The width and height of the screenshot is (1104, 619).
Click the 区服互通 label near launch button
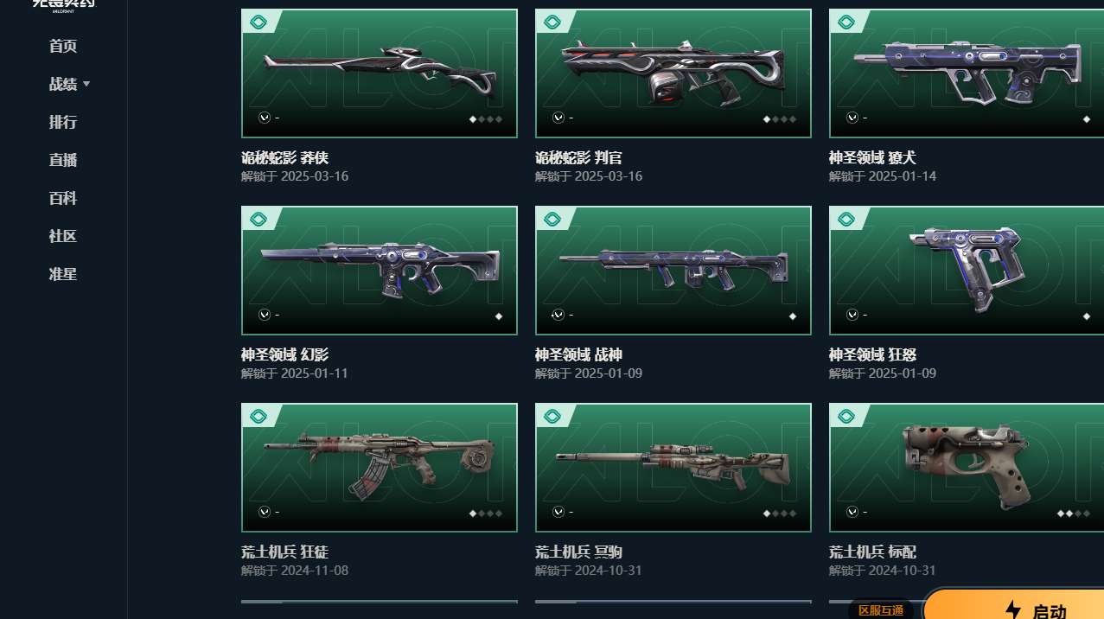point(881,610)
